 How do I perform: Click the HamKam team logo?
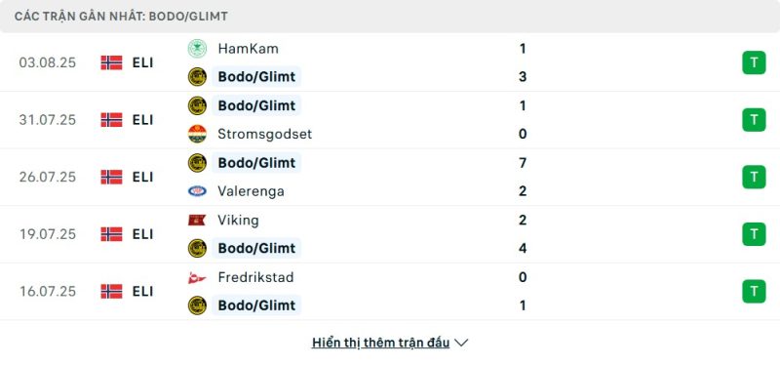[197, 49]
